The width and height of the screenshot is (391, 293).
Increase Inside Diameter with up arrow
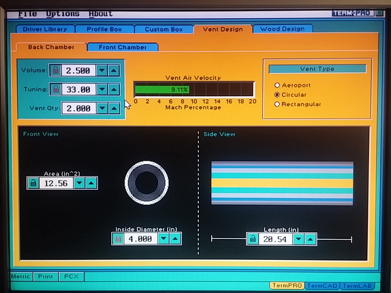[175, 239]
